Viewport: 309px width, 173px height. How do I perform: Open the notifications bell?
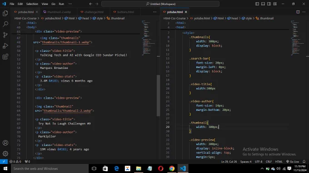point(304,162)
